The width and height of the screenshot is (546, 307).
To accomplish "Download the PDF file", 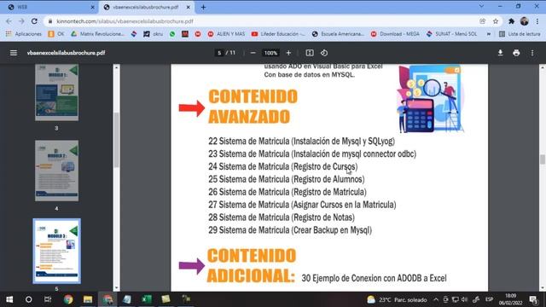I will click(x=500, y=53).
